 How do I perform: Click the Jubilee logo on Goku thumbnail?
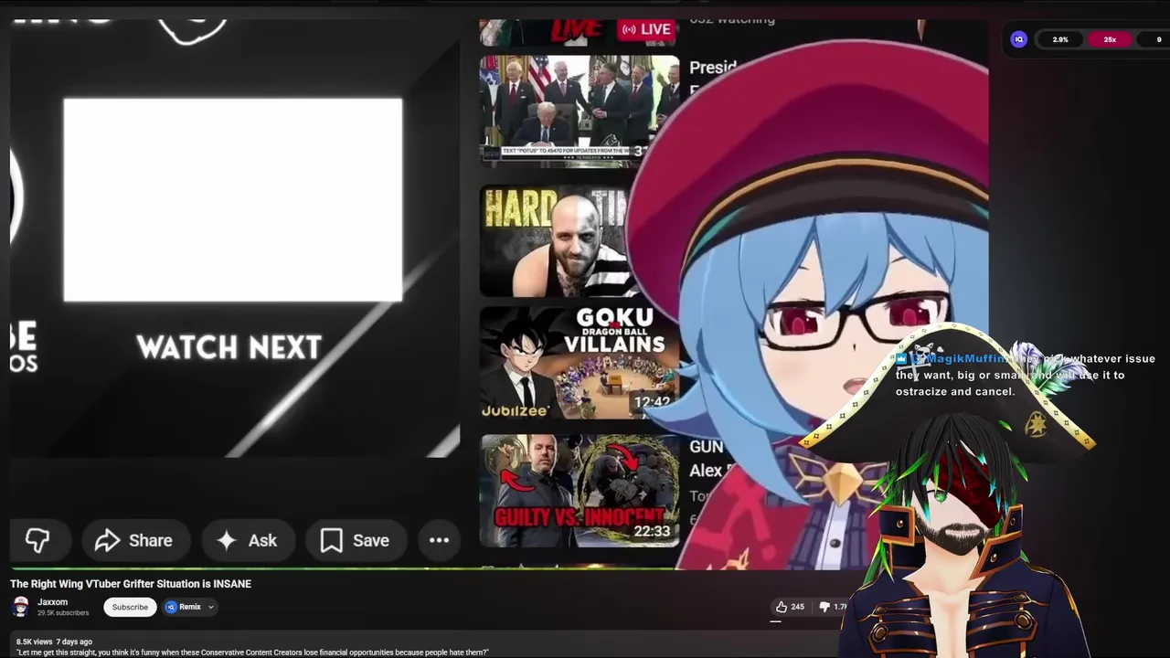pyautogui.click(x=516, y=410)
